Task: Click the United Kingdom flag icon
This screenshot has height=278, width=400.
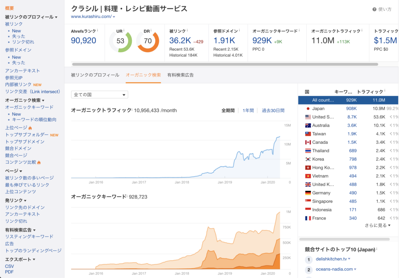Action: 308,184
